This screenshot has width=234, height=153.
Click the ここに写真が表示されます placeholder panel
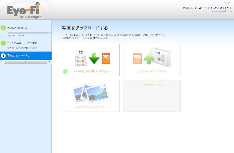152,96
